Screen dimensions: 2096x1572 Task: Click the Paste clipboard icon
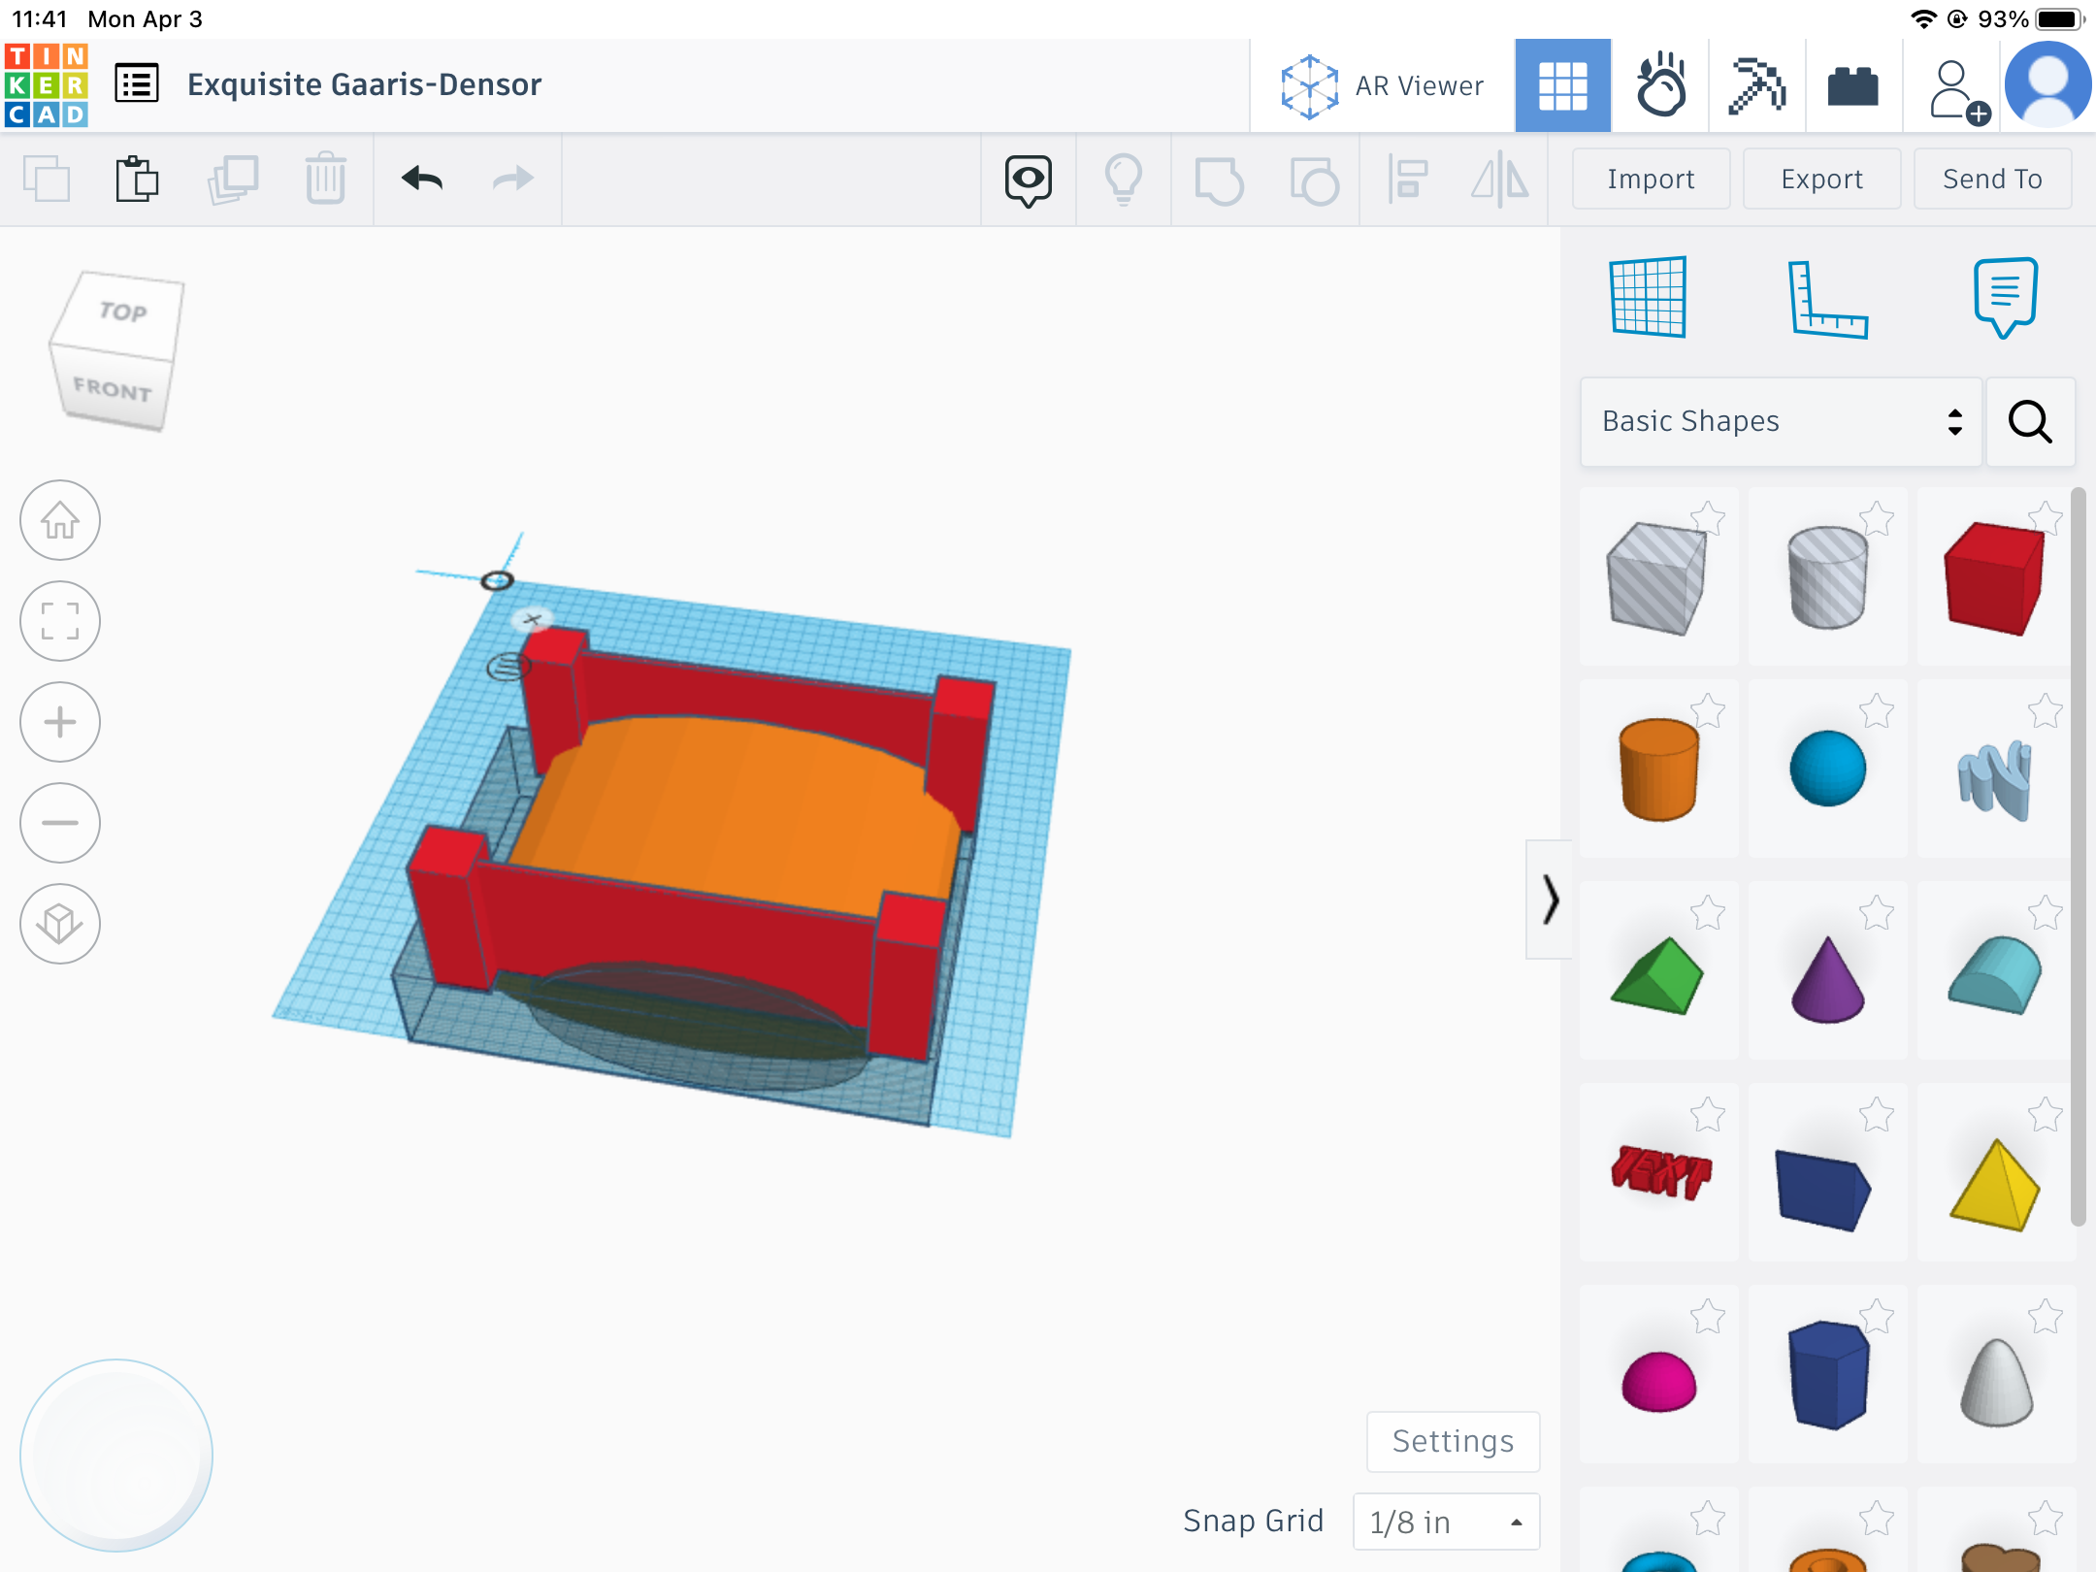[x=137, y=180]
